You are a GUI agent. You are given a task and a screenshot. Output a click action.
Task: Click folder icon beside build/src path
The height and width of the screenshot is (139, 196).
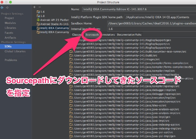click(71, 55)
